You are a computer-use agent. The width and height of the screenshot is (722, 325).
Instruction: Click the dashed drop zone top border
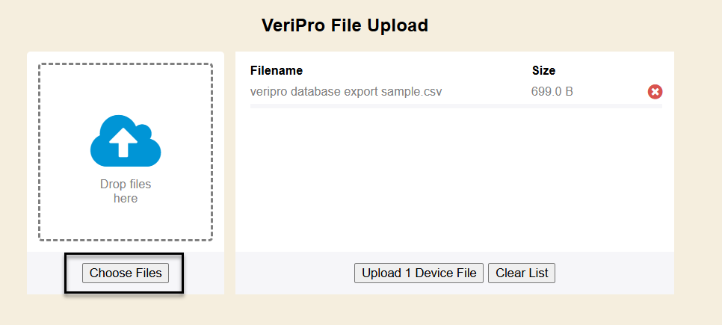point(126,64)
